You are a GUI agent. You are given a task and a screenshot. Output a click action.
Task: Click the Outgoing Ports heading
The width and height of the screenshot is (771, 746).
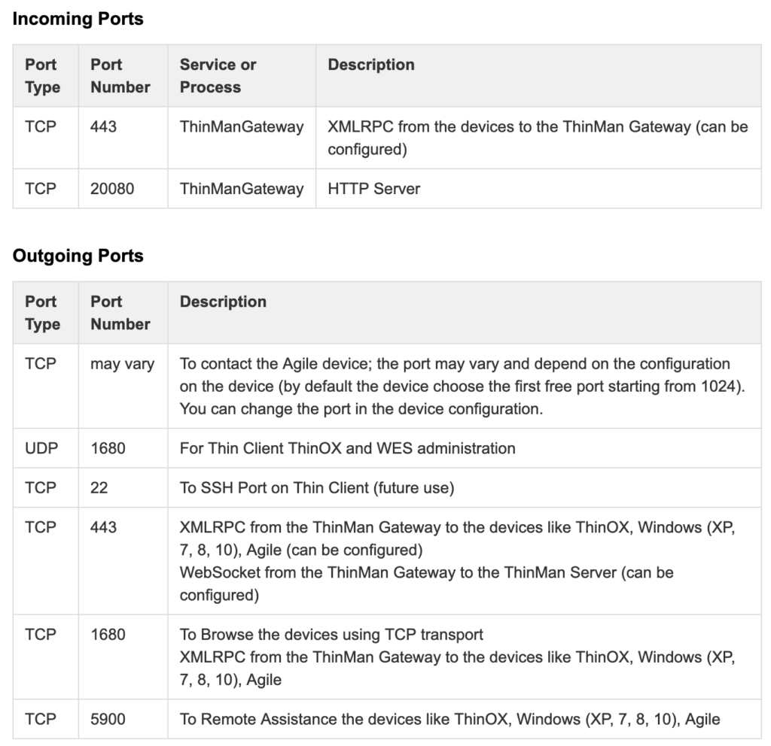click(78, 256)
